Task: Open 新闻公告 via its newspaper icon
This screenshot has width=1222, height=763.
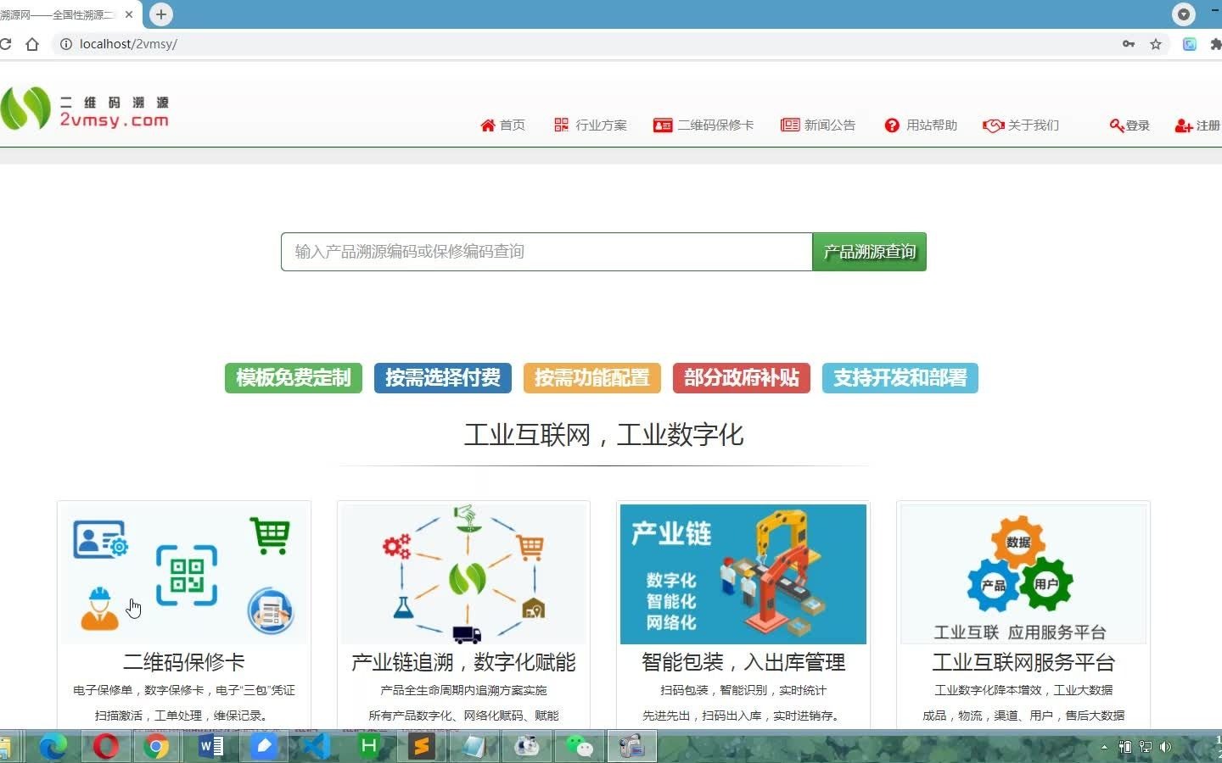Action: (x=789, y=125)
